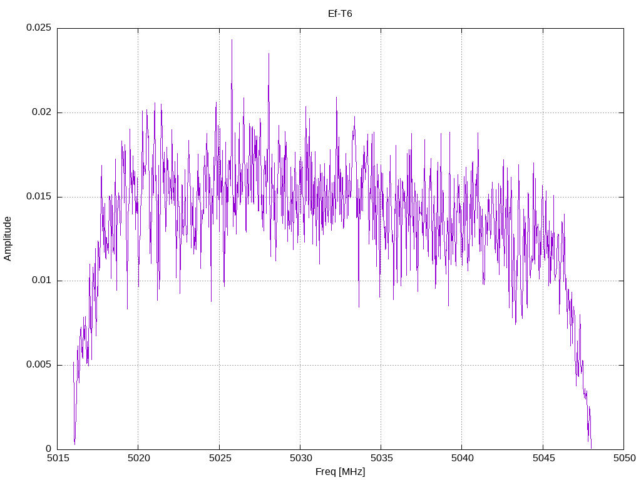This screenshot has width=641, height=480.
Task: Click the 0.005 y-axis tick label
Action: (x=39, y=364)
